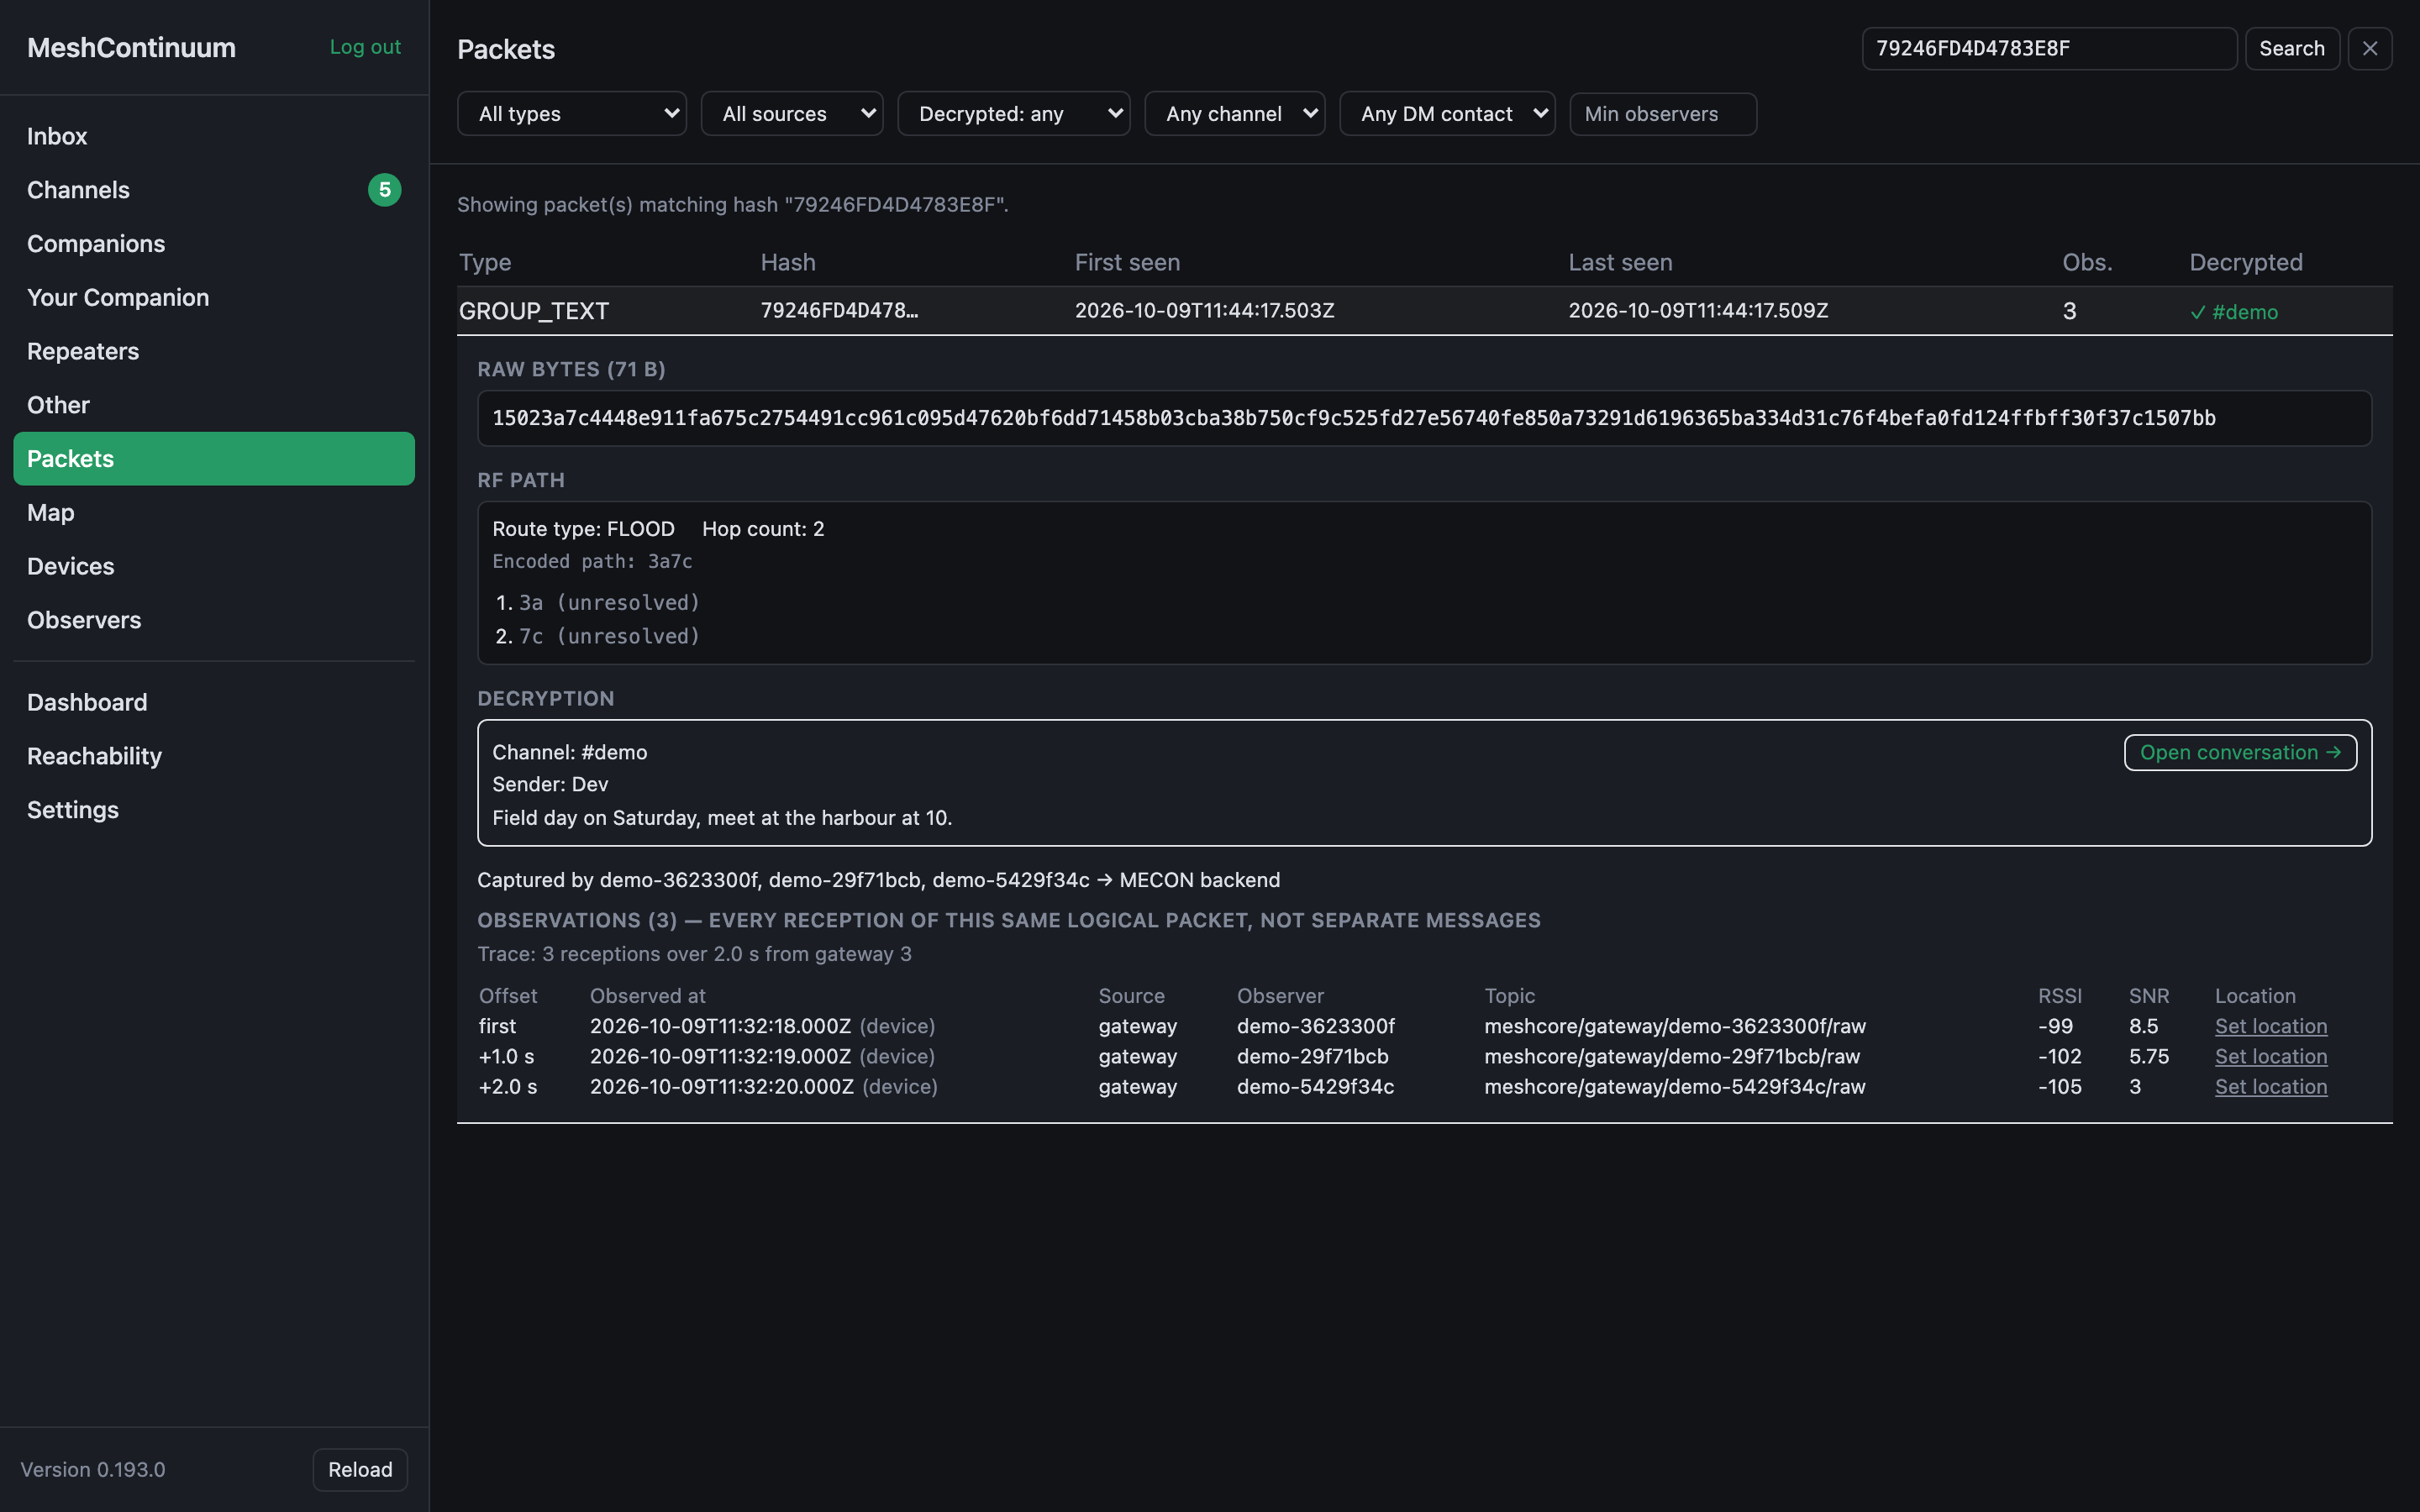Click the truncated hash 79246FD4D478…
This screenshot has width=2420, height=1512.
tap(839, 310)
